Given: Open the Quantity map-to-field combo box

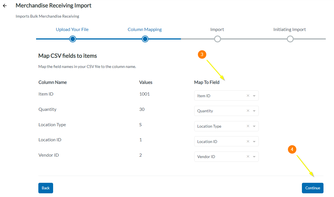Looking at the screenshot, I should tap(226, 111).
